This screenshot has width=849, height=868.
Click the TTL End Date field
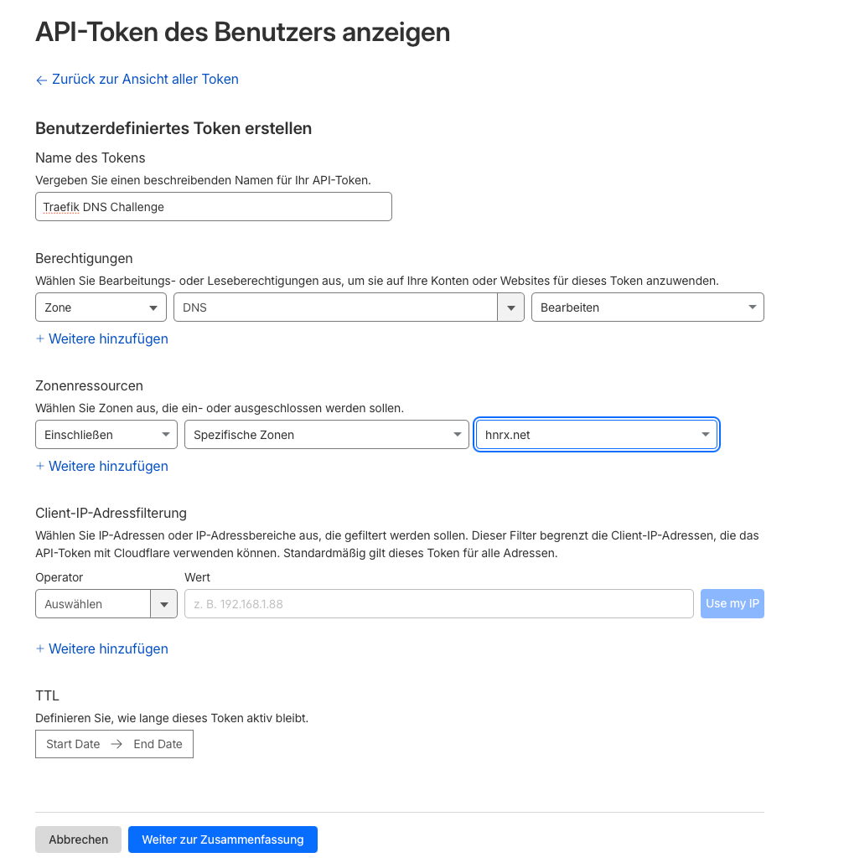[158, 744]
